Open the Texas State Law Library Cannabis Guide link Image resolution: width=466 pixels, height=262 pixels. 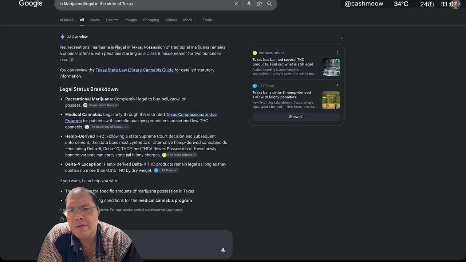(134, 70)
